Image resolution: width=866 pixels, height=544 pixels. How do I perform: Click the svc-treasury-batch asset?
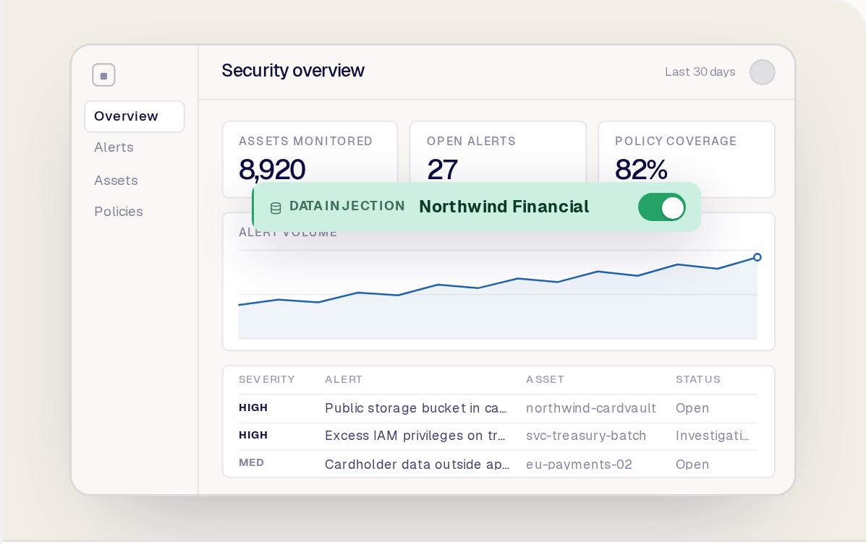point(586,436)
